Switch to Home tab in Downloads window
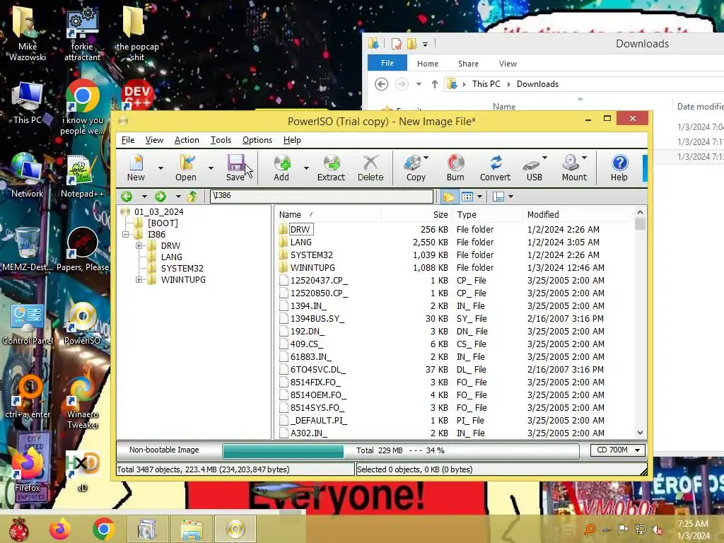Screen dimensions: 724x543 [x=428, y=64]
